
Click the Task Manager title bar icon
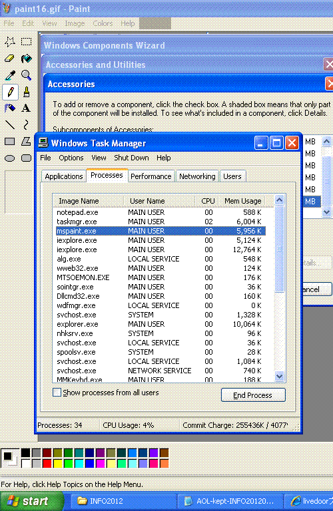pyautogui.click(x=43, y=143)
